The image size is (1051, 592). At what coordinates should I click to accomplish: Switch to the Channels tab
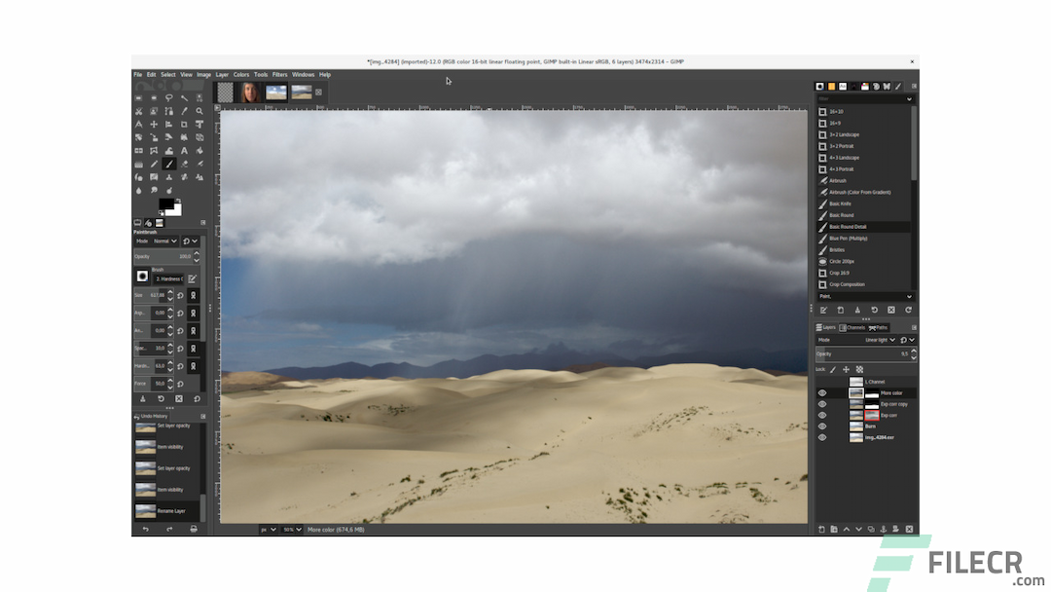coord(854,327)
